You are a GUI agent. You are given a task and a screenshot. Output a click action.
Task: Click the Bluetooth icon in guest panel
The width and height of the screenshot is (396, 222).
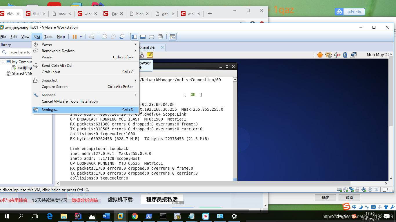coord(345,55)
